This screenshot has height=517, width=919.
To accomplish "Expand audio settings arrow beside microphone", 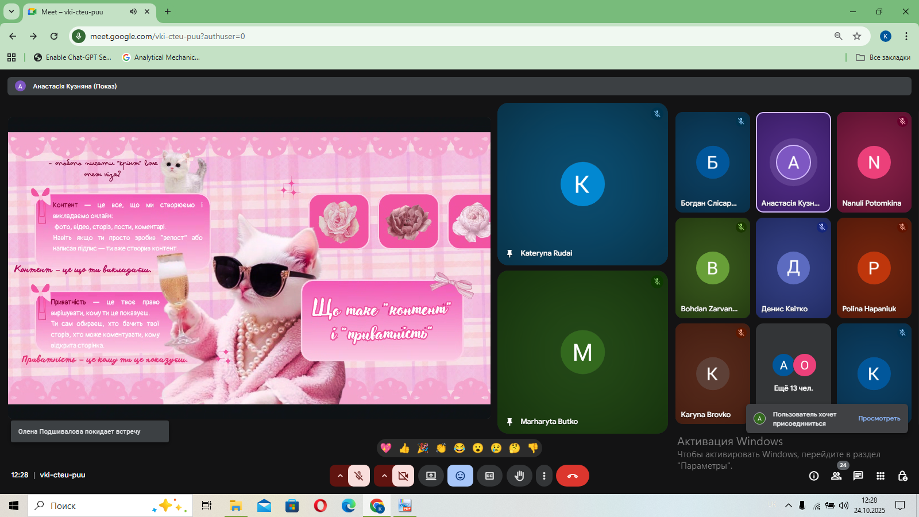I will 339,476.
